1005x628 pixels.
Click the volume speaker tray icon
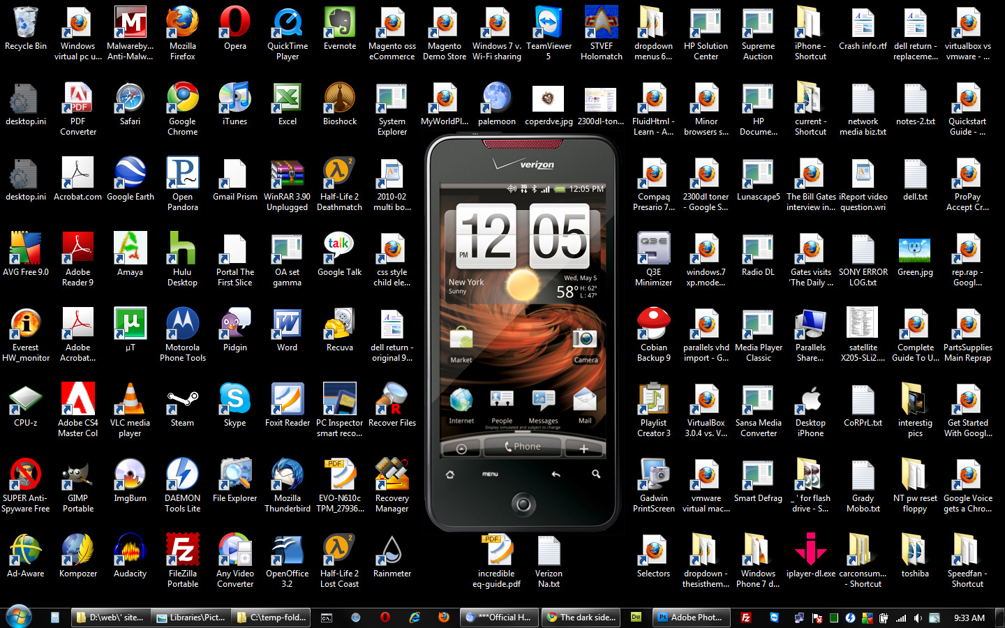918,618
